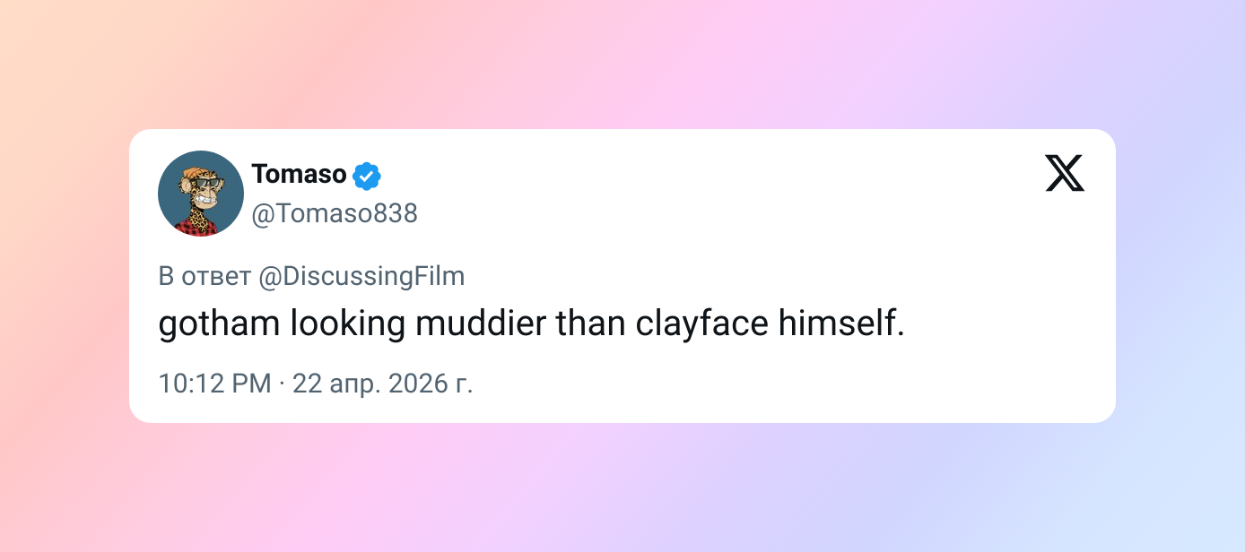
Task: Click the word "himself." in the tweet
Action: [x=841, y=324]
